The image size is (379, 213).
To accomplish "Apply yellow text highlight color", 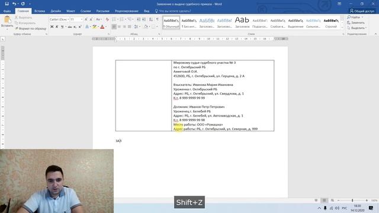I will (x=94, y=27).
